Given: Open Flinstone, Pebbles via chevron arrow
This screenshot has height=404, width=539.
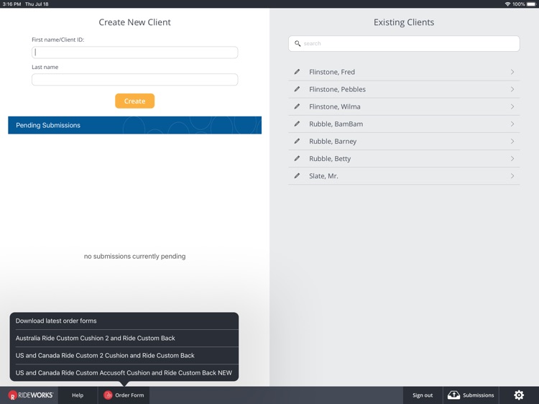Looking at the screenshot, I should [x=512, y=89].
